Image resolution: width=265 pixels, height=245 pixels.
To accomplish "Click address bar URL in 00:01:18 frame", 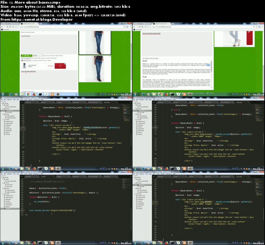I will tap(161, 27).
